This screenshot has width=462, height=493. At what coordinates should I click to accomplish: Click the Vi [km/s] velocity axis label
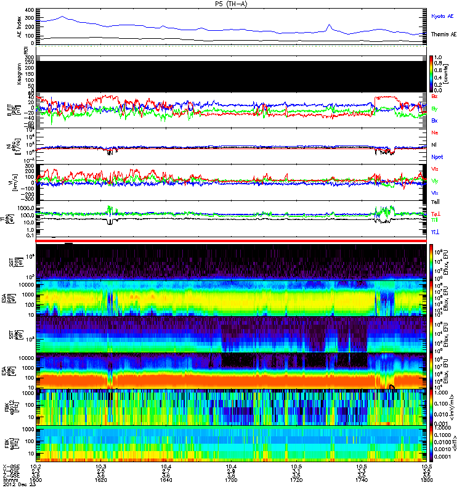(13, 182)
